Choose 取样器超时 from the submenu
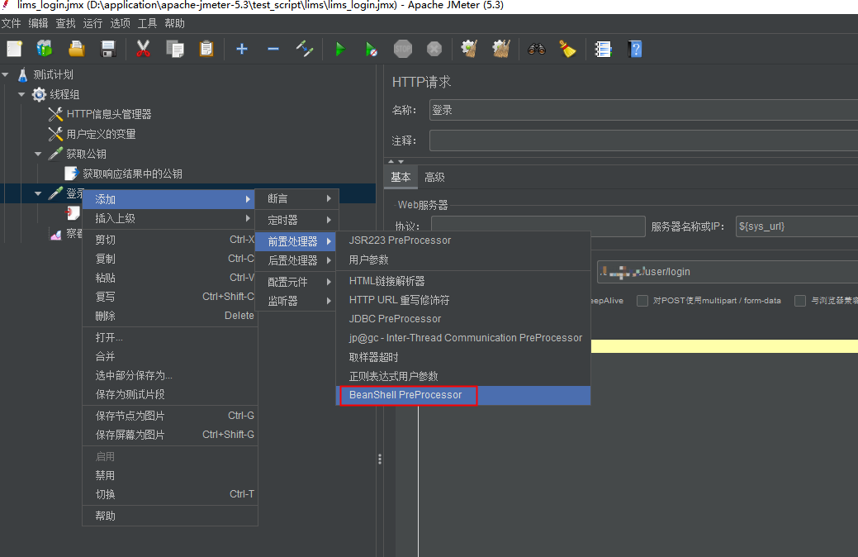 [463, 357]
